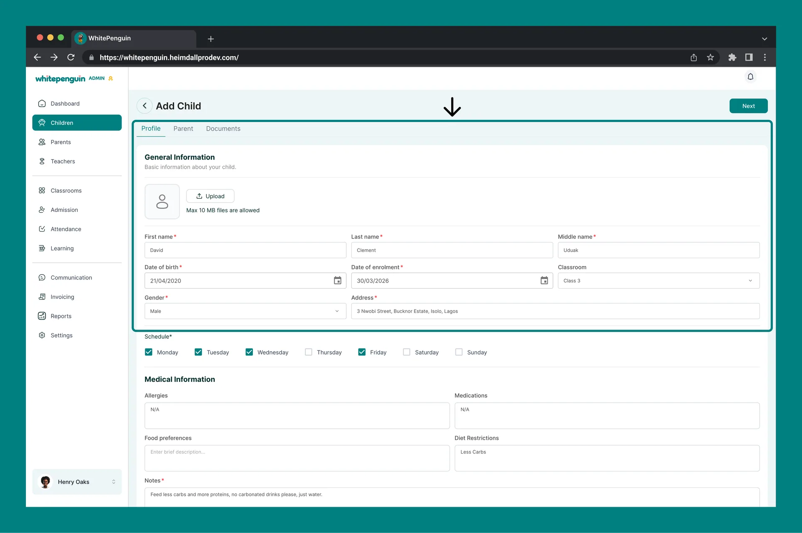Click the 'Medical Information' heading
Image resolution: width=802 pixels, height=533 pixels.
click(180, 379)
